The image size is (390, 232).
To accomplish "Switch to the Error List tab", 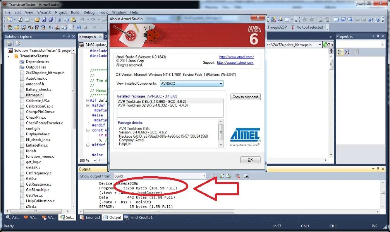I will click(90, 217).
